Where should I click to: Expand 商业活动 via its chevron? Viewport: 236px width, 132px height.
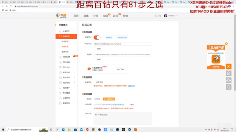pos(74,77)
